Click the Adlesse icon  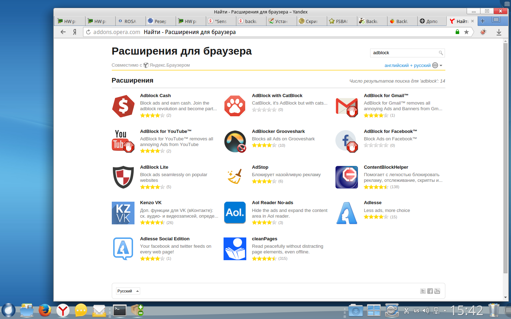point(347,213)
